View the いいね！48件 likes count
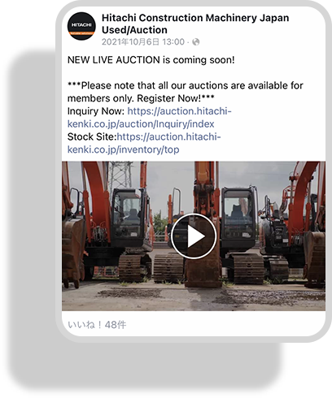The width and height of the screenshot is (332, 398). point(97,325)
